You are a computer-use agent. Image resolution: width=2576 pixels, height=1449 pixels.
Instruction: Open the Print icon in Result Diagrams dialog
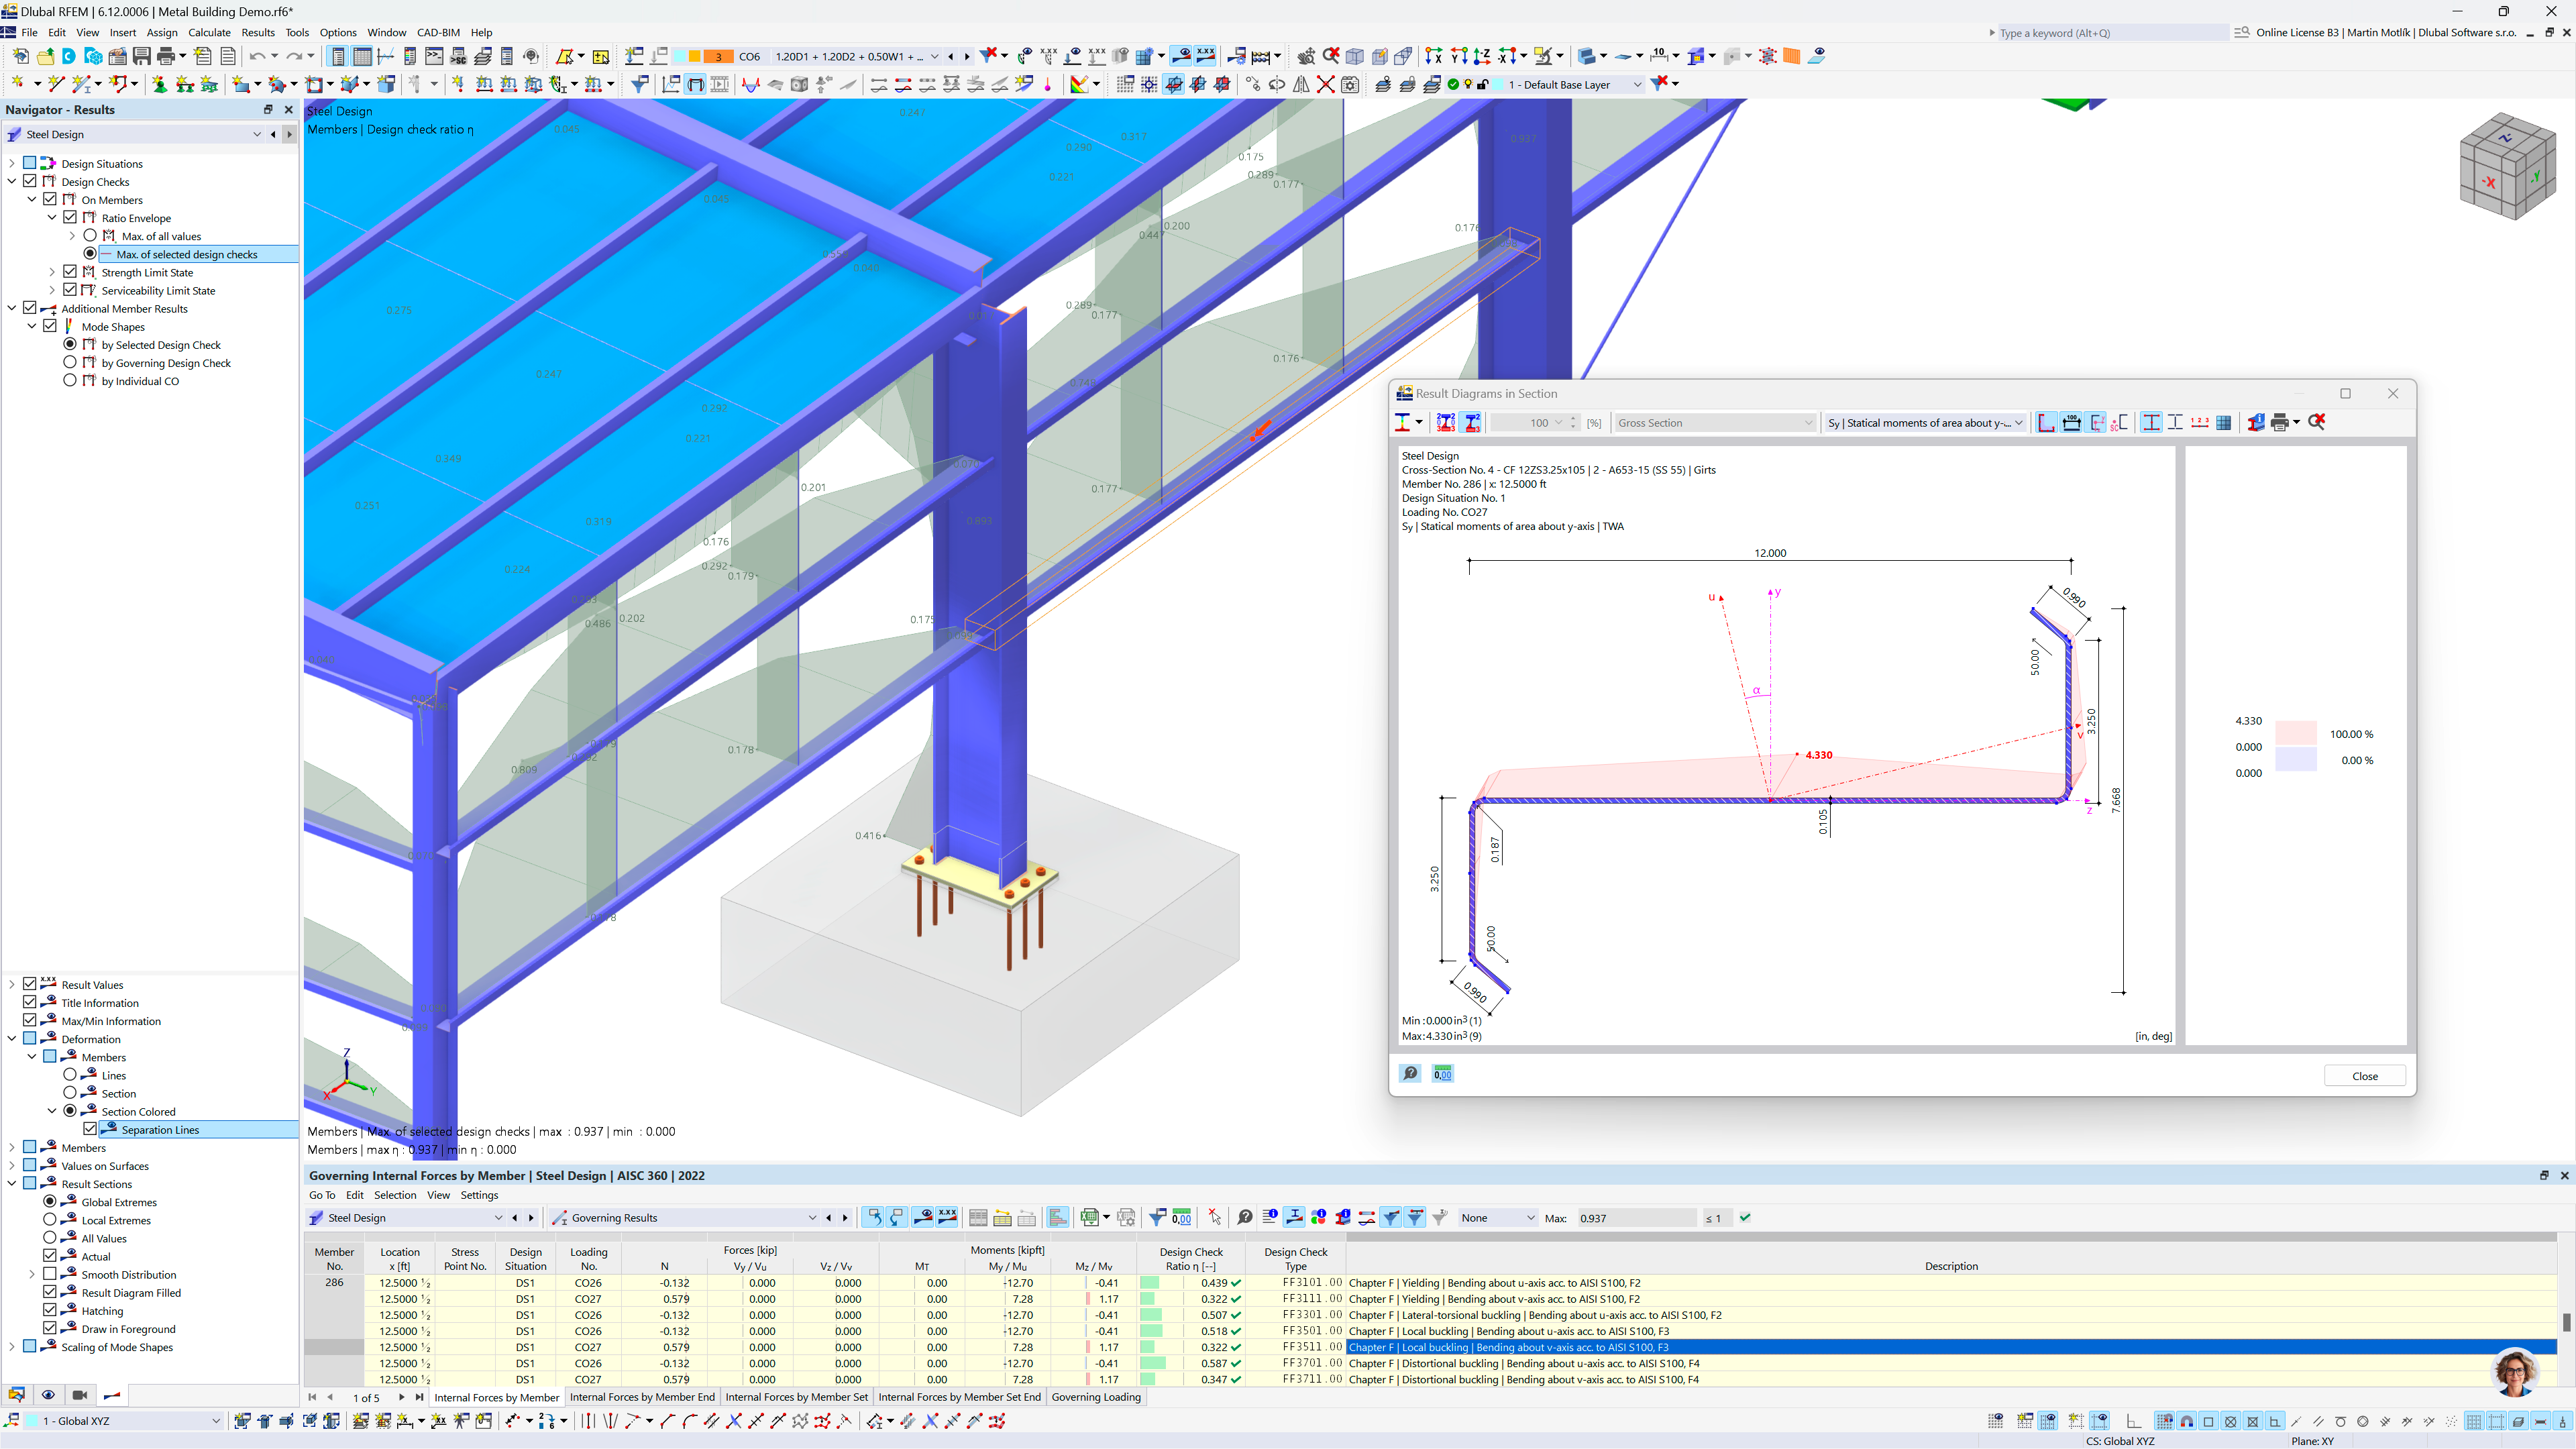pos(2280,422)
